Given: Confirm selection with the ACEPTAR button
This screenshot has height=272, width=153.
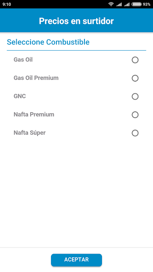Looking at the screenshot, I should pyautogui.click(x=76, y=260).
